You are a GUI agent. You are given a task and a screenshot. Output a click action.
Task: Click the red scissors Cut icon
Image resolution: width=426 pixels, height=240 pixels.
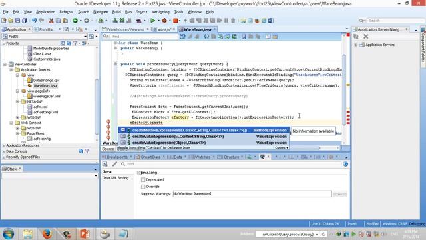[51, 21]
